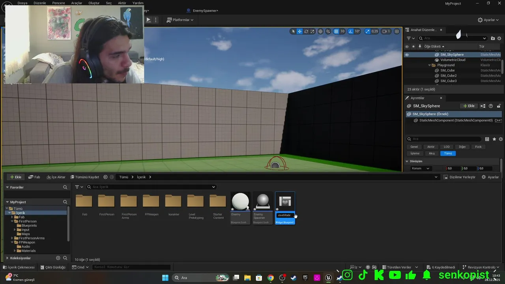Open the details help question icon
The height and width of the screenshot is (284, 505).
pos(491,106)
